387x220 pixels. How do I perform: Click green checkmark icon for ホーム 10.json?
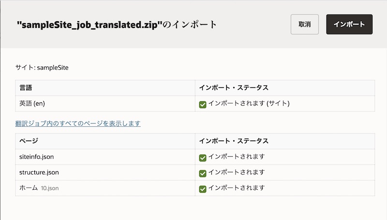(x=203, y=189)
